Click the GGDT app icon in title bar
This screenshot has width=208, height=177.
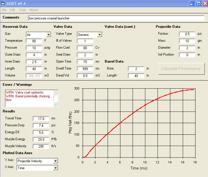click(3, 3)
